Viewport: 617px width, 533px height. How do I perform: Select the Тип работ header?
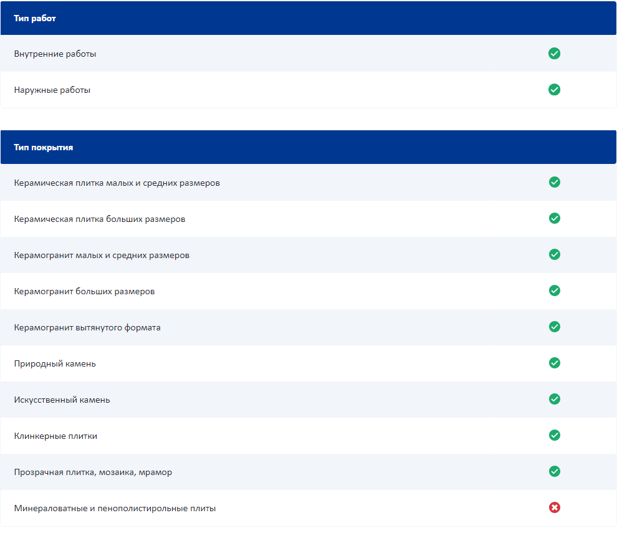click(x=35, y=19)
